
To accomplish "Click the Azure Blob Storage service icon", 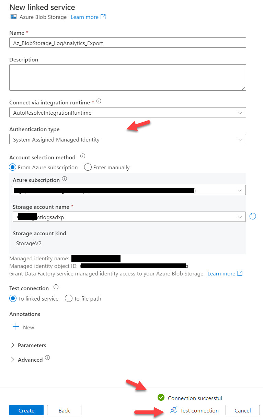I will [x=13, y=16].
